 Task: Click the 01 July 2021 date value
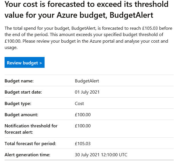click(87, 92)
